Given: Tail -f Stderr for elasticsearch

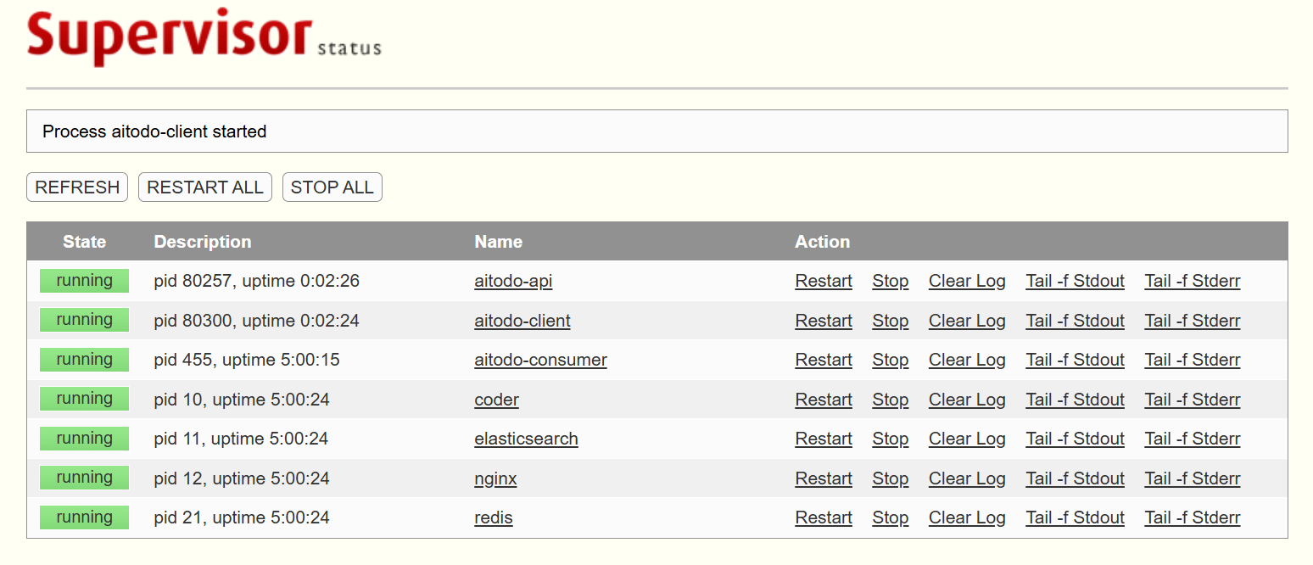Looking at the screenshot, I should [x=1193, y=439].
